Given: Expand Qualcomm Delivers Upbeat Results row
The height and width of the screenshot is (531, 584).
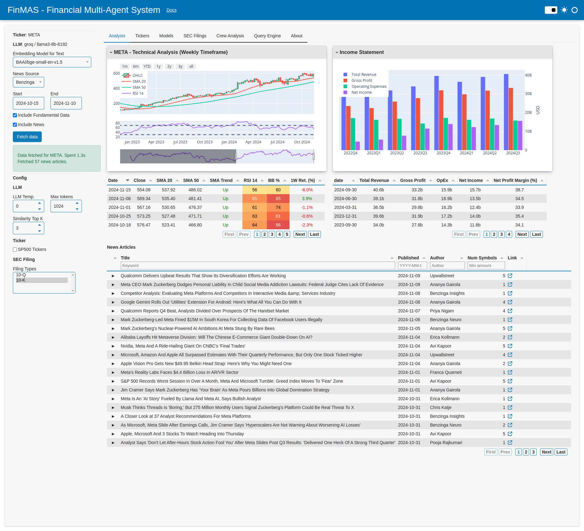Looking at the screenshot, I should point(113,276).
